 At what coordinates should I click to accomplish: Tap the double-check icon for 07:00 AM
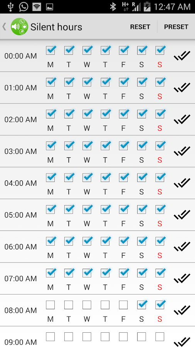(182, 278)
